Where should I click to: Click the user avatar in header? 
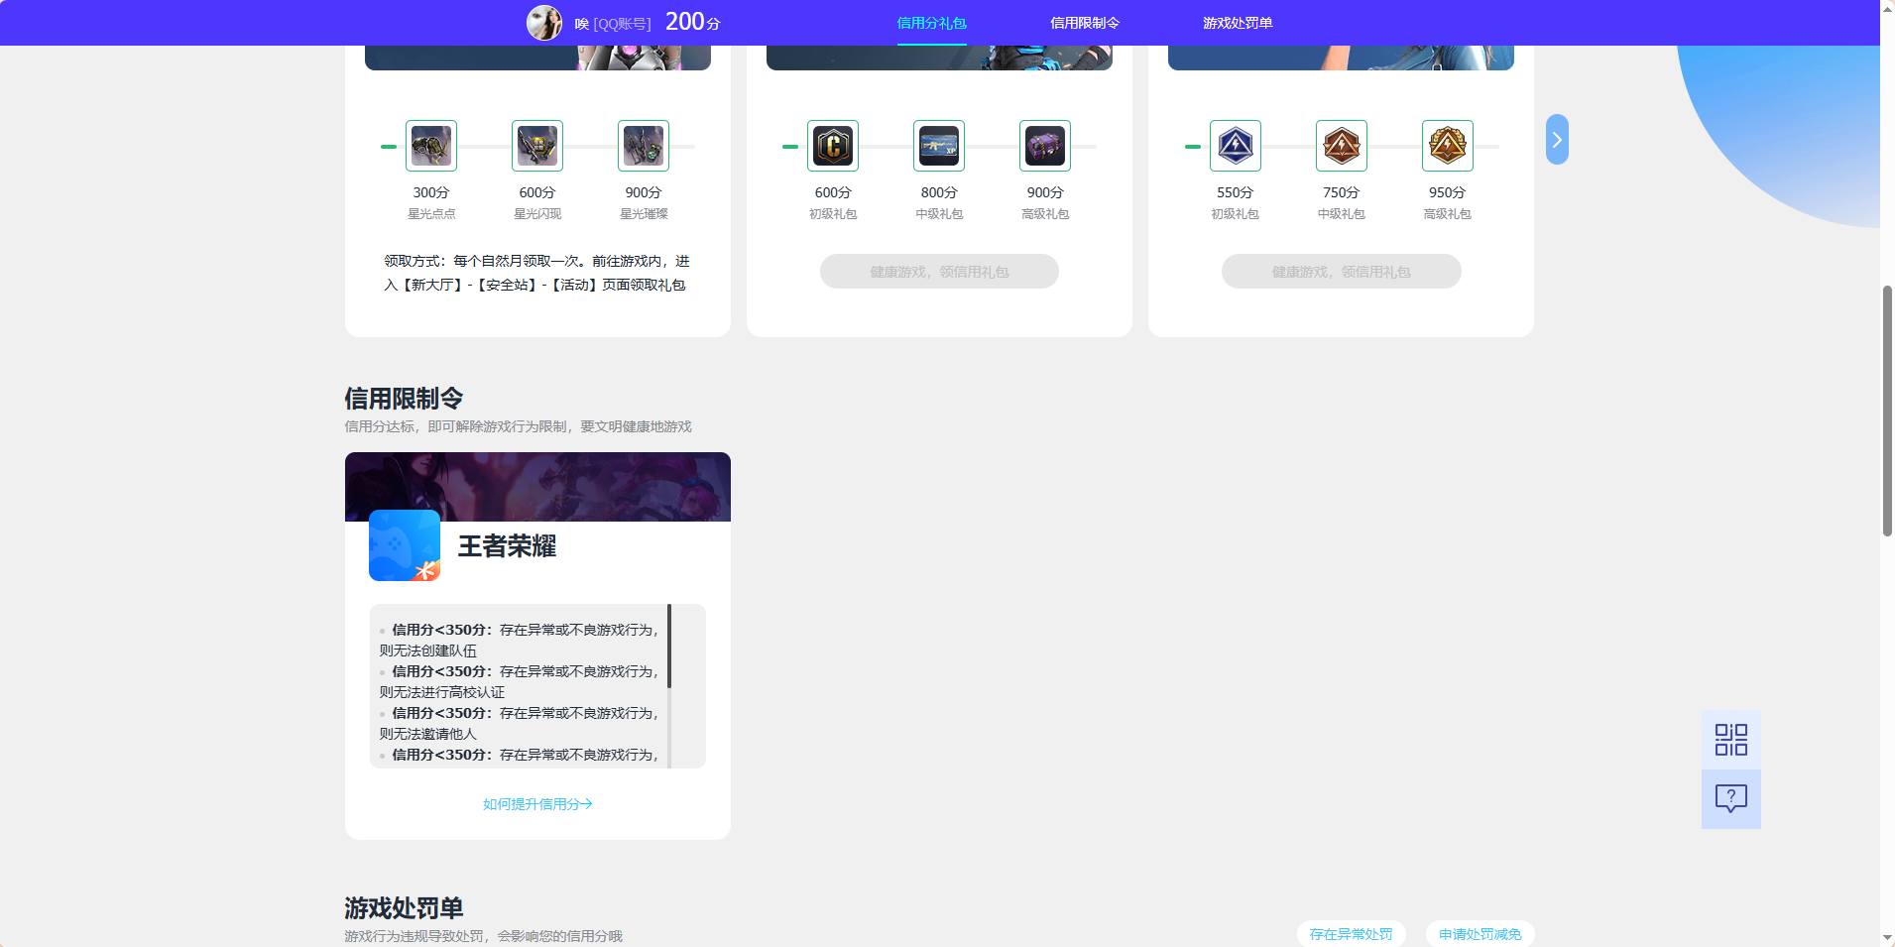(544, 22)
